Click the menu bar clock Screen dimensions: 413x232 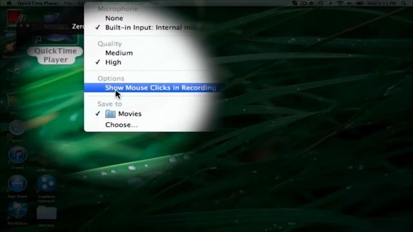click(x=382, y=3)
